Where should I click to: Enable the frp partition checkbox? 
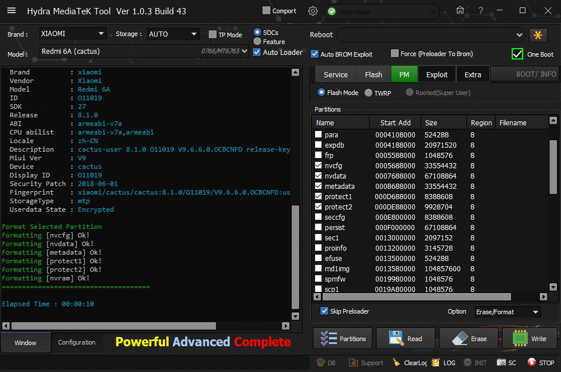pyautogui.click(x=319, y=156)
